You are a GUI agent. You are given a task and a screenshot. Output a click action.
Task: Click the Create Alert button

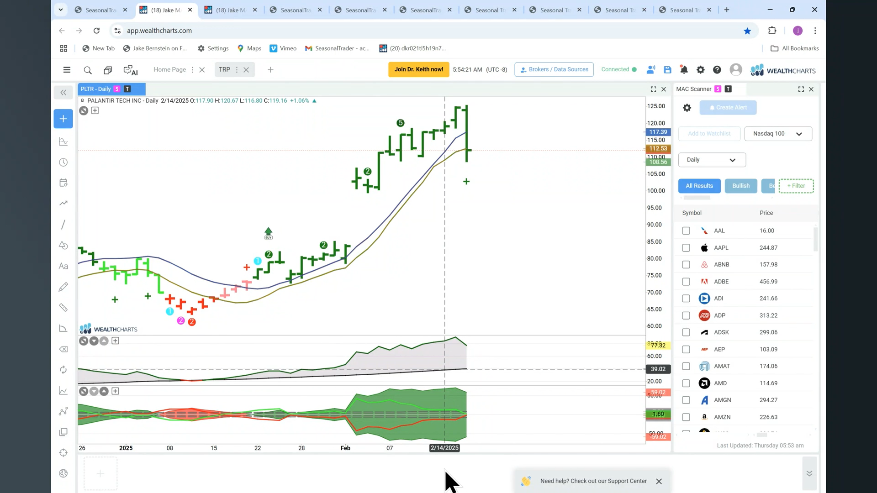tap(728, 108)
